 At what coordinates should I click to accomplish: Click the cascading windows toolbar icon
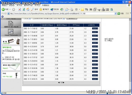click(95, 9)
